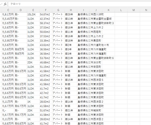Select column D header
The width and height of the screenshot is (151, 125).
point(21,10)
